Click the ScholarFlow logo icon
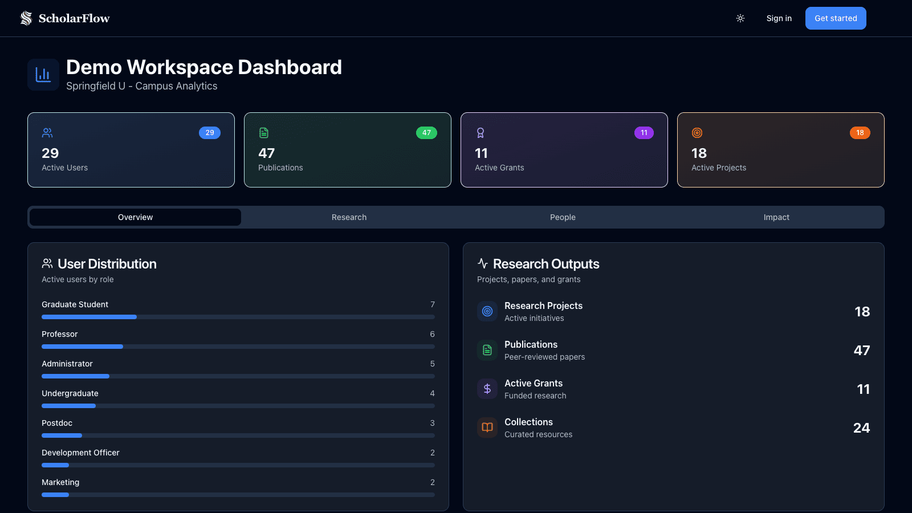 26,18
